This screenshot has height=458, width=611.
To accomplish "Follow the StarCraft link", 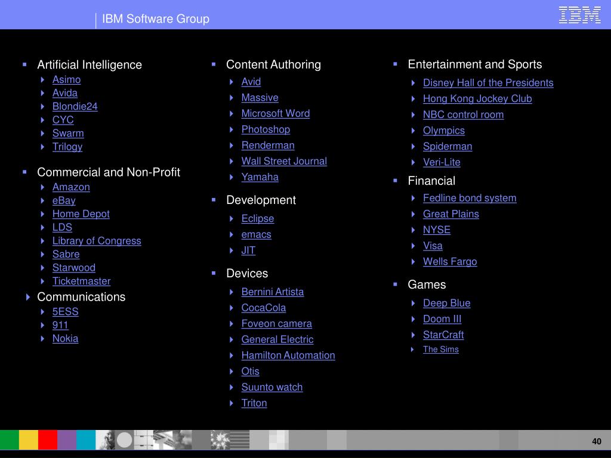I will (x=443, y=335).
